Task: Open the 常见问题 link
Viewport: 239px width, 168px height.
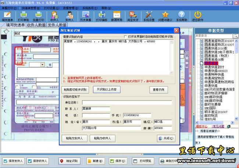Action: [218, 126]
